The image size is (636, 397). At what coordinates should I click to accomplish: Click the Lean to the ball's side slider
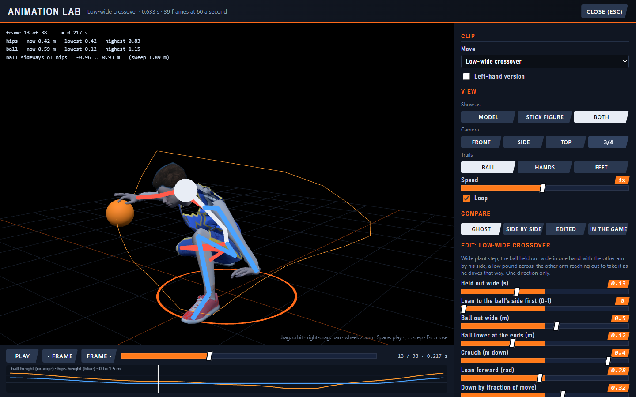(x=545, y=309)
